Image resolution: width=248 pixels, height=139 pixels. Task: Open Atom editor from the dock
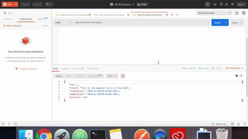pos(80,134)
